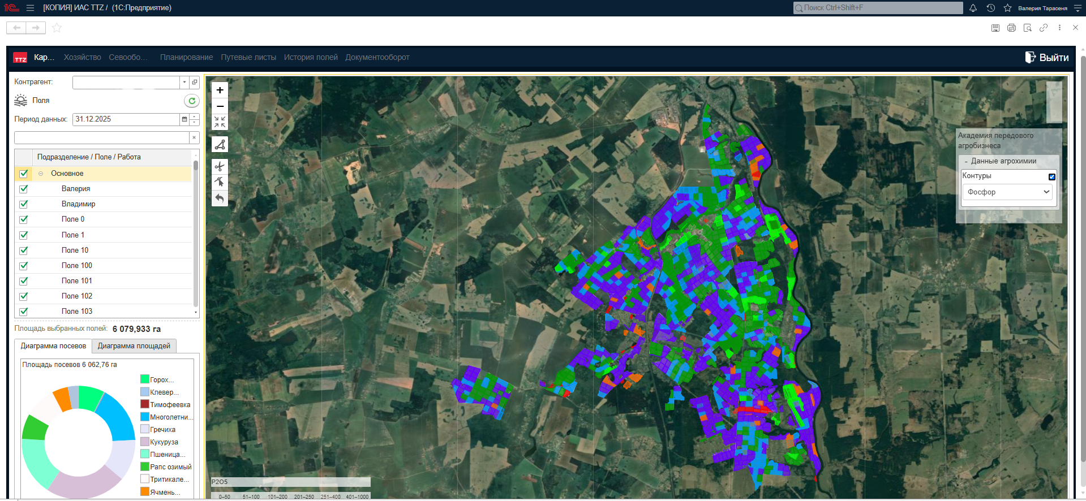Image resolution: width=1086 pixels, height=501 pixels.
Task: Expand the Контрагент dropdown arrow
Action: (x=184, y=83)
